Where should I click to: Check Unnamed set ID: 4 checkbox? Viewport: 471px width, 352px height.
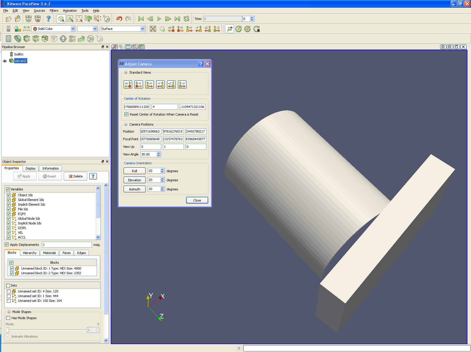point(9,291)
